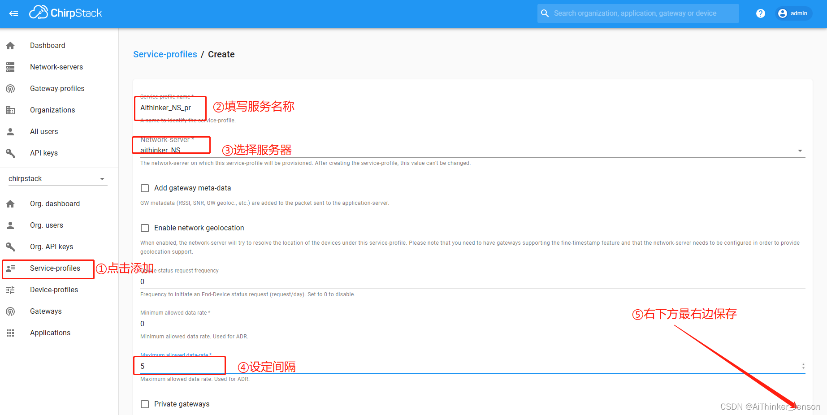This screenshot has width=827, height=415.
Task: Click the Network-servers server icon
Action: click(10, 67)
